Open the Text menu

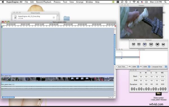click(65, 2)
